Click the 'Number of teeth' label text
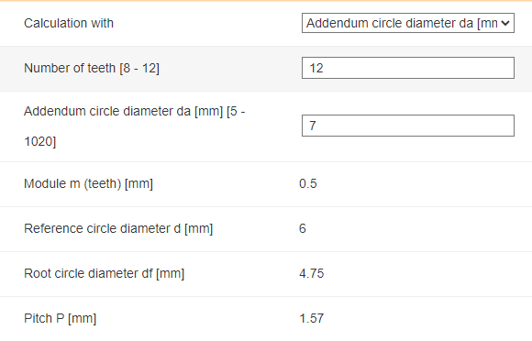This screenshot has height=341, width=532. tap(70, 68)
